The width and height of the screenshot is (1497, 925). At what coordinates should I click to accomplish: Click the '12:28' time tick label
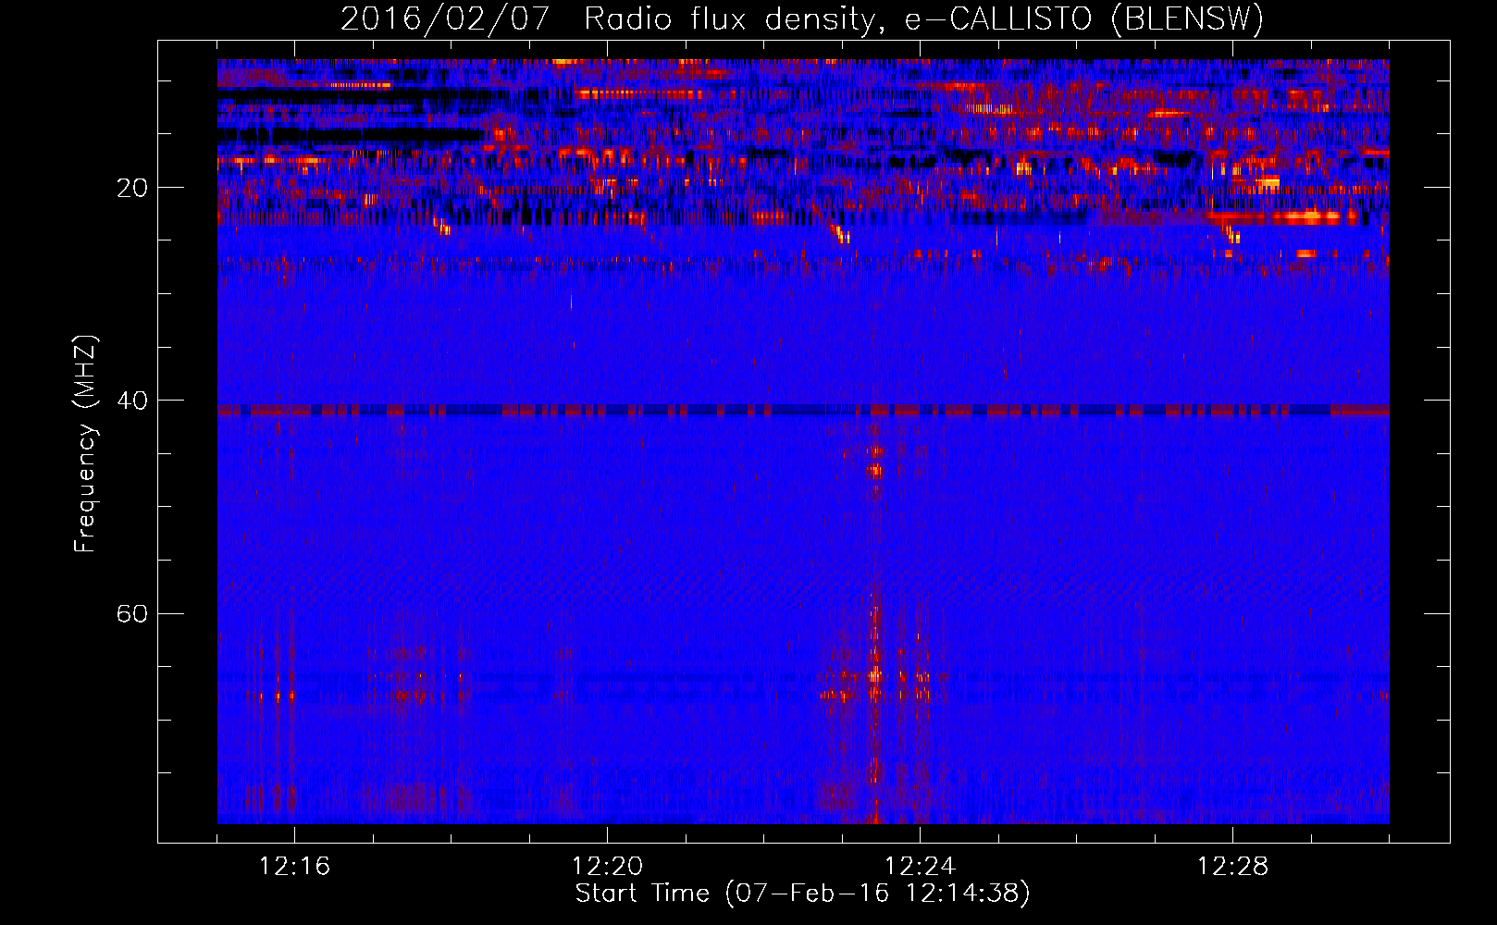click(1232, 867)
